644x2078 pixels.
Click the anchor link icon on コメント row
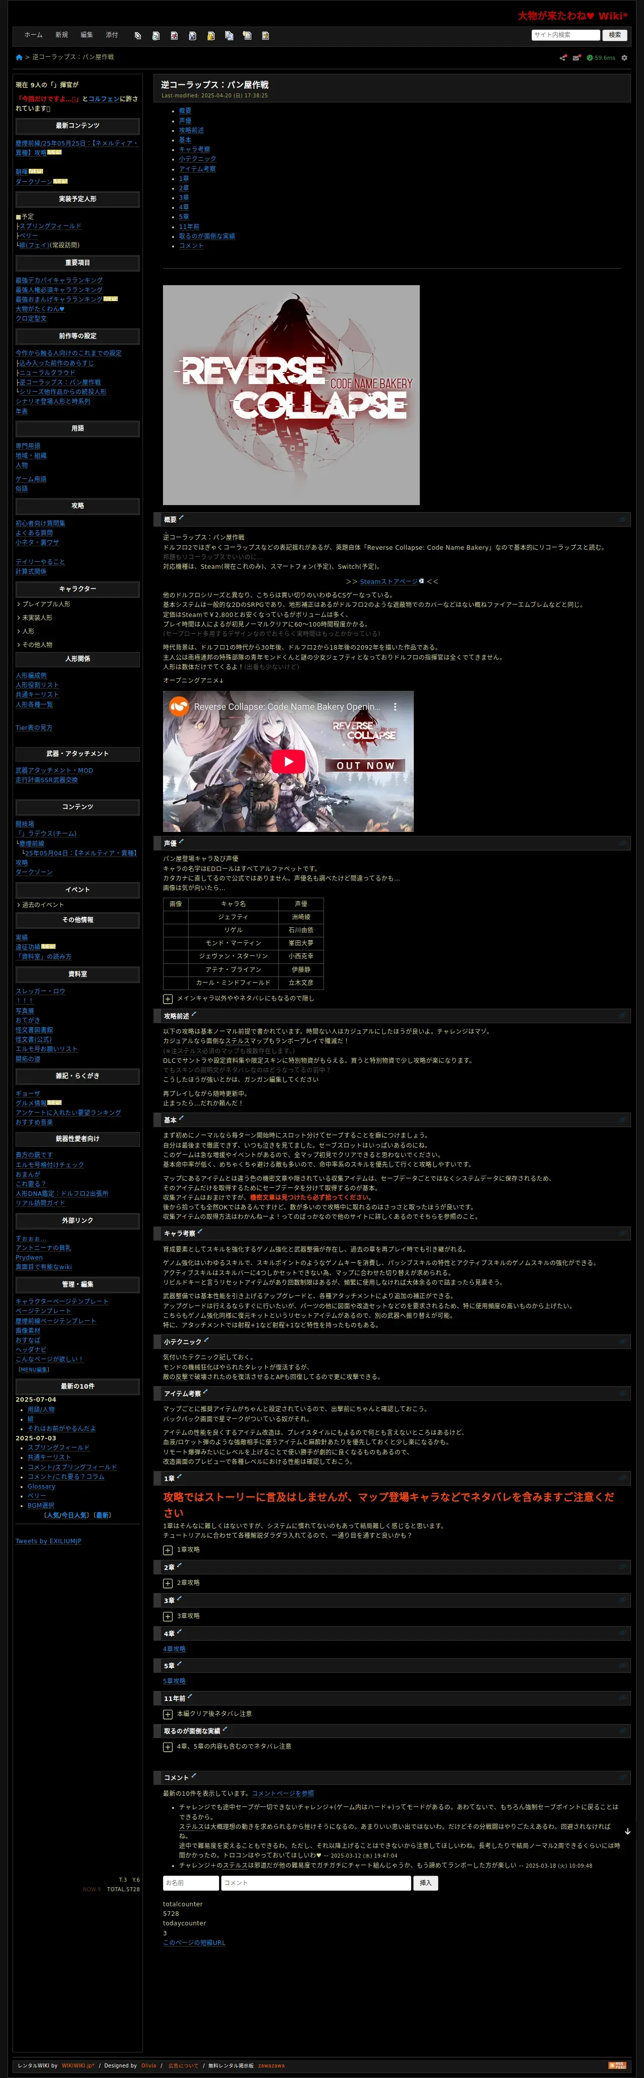[x=622, y=1777]
